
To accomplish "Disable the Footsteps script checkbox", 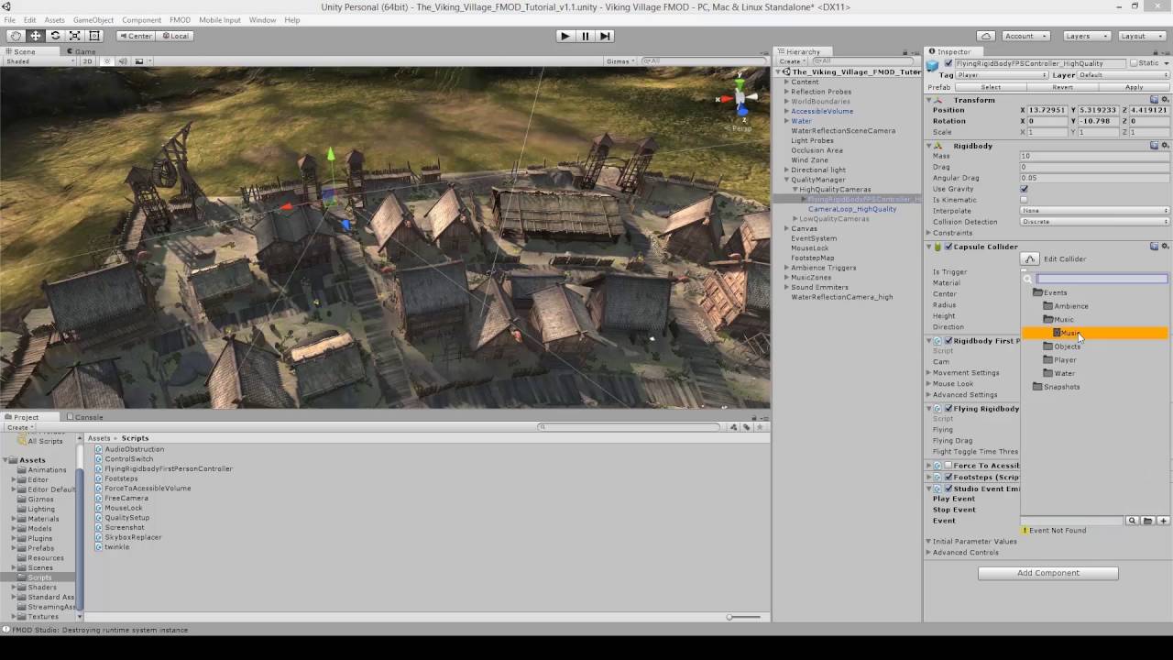I will tap(948, 477).
